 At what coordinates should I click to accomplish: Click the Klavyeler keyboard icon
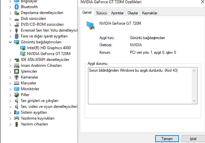(17, 83)
